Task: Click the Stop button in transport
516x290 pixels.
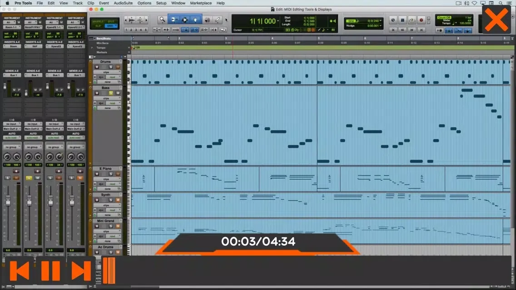Action: pyautogui.click(x=402, y=20)
